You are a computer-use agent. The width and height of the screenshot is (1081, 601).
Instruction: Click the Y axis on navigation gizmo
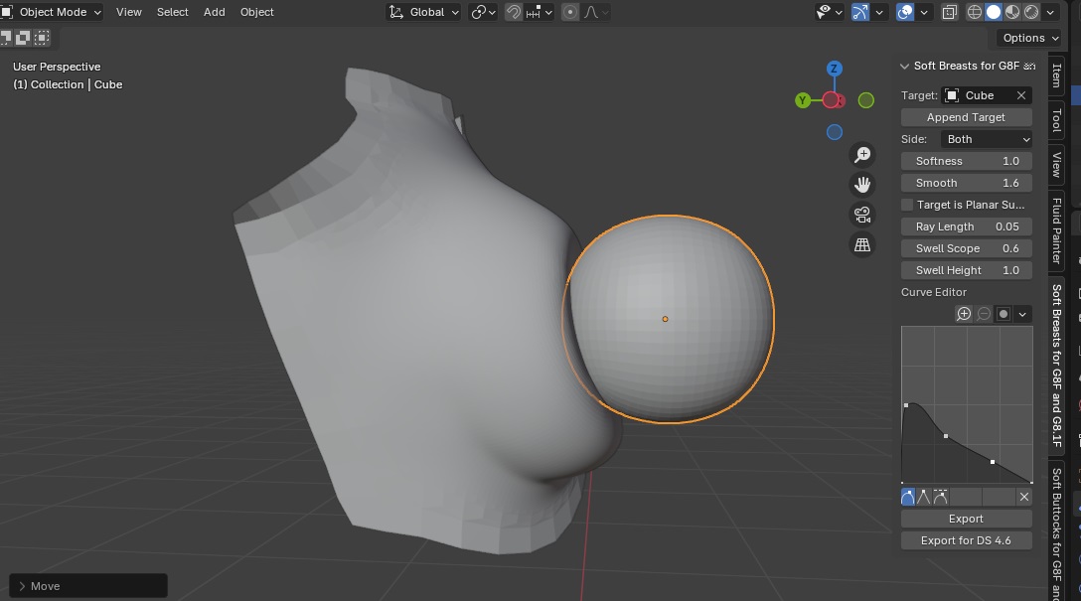[x=802, y=100]
